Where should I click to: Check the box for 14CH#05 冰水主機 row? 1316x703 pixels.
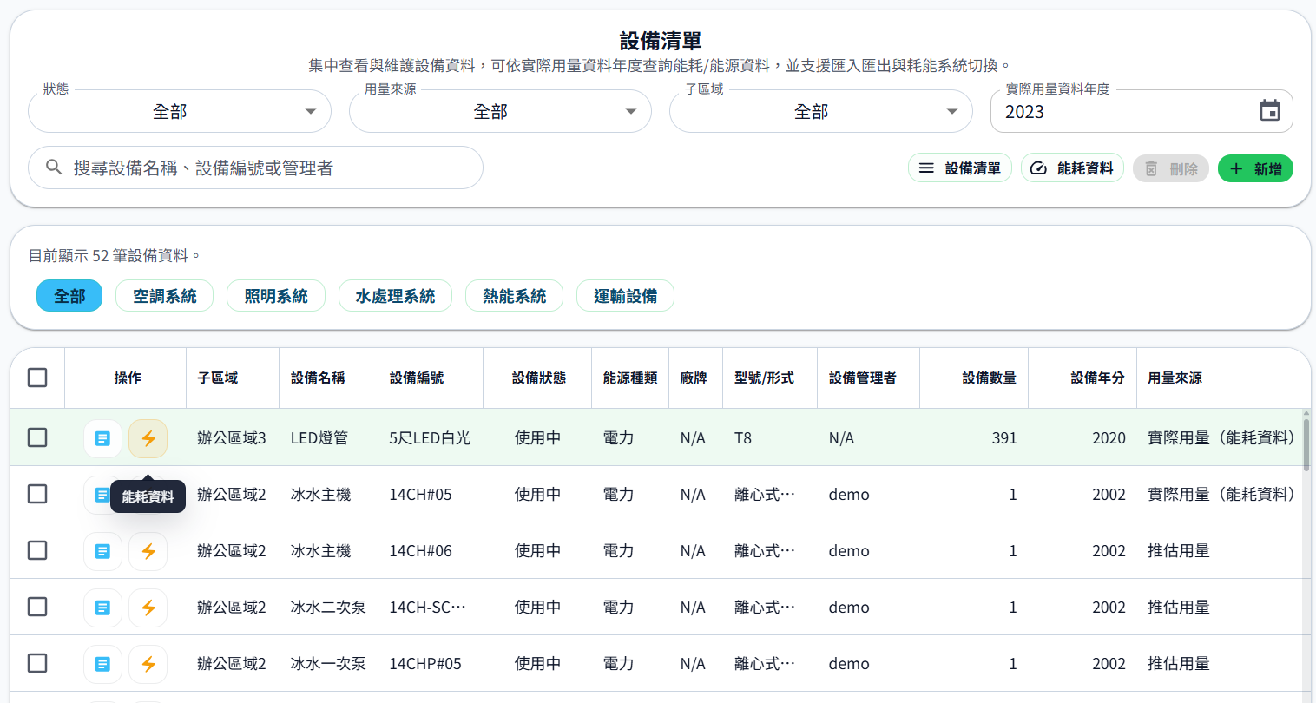point(37,494)
